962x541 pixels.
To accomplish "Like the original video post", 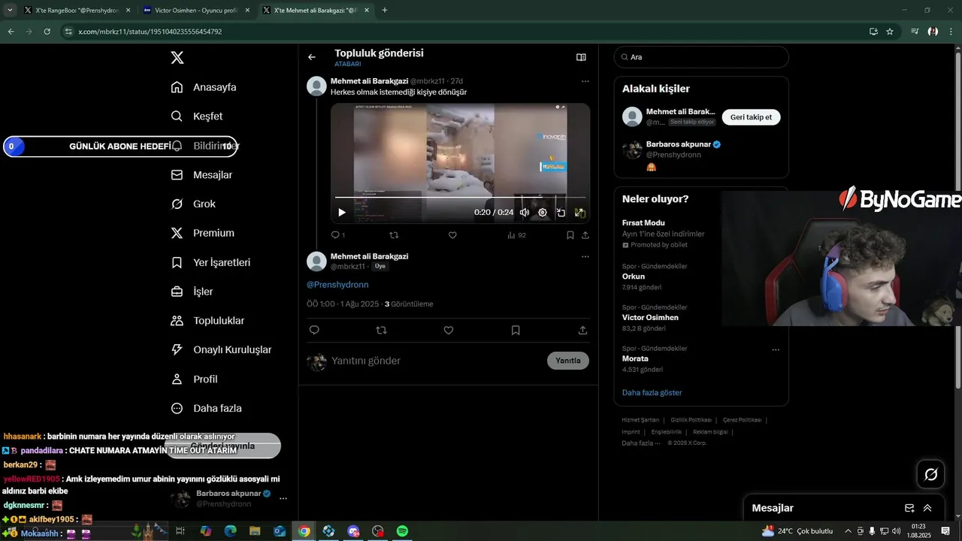I will 452,235.
